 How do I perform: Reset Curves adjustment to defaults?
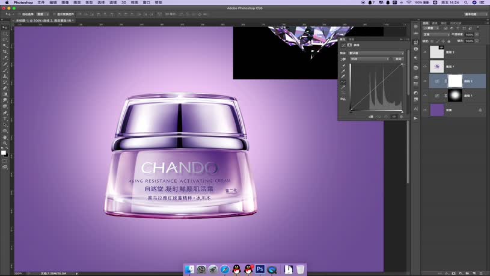coord(386,117)
